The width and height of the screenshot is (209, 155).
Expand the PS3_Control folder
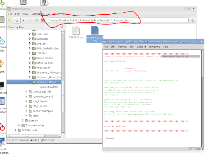pyautogui.click(x=30, y=67)
